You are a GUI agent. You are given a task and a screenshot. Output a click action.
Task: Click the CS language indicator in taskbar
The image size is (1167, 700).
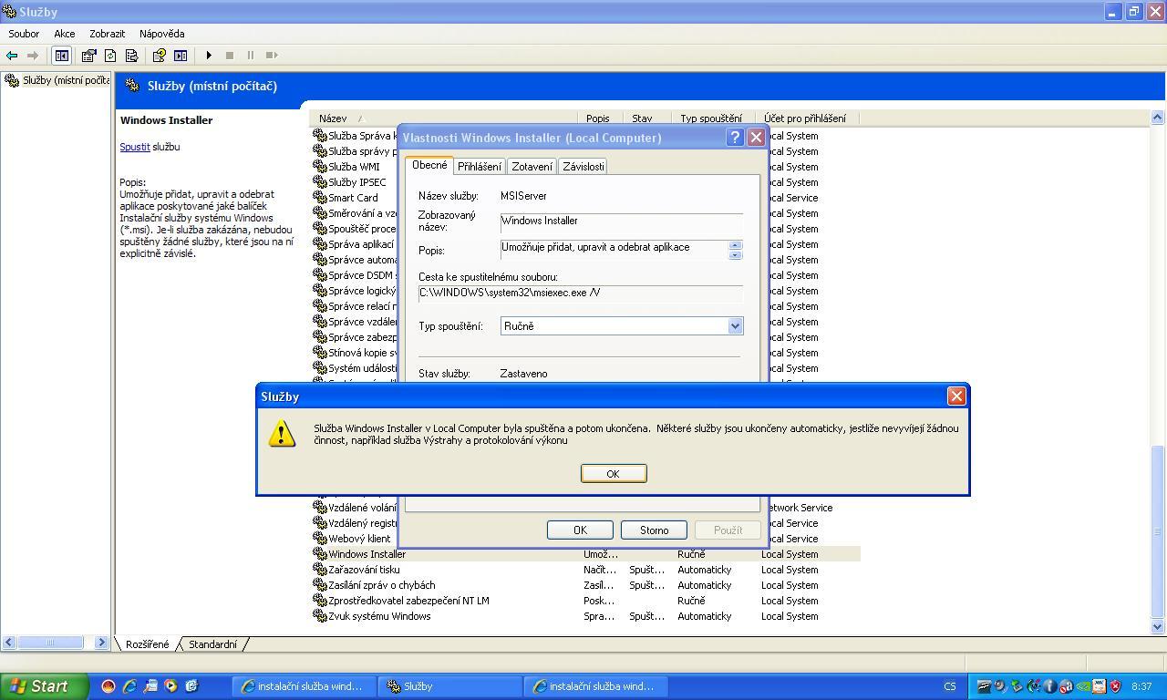coord(950,686)
